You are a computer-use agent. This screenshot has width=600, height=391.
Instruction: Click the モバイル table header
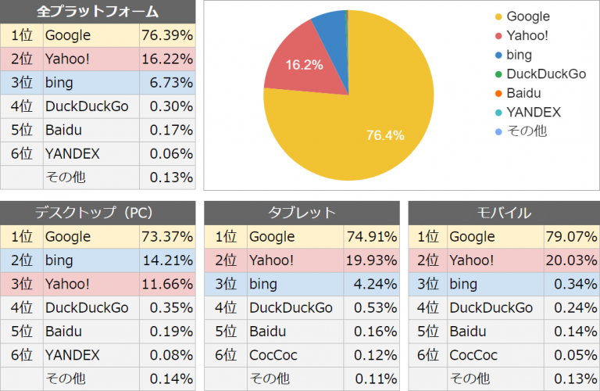504,212
